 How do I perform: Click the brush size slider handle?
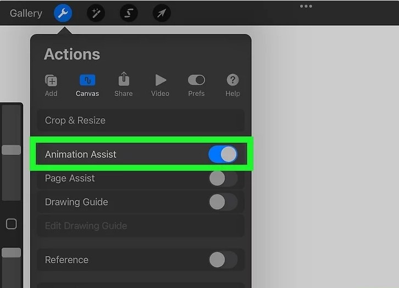tap(11, 150)
